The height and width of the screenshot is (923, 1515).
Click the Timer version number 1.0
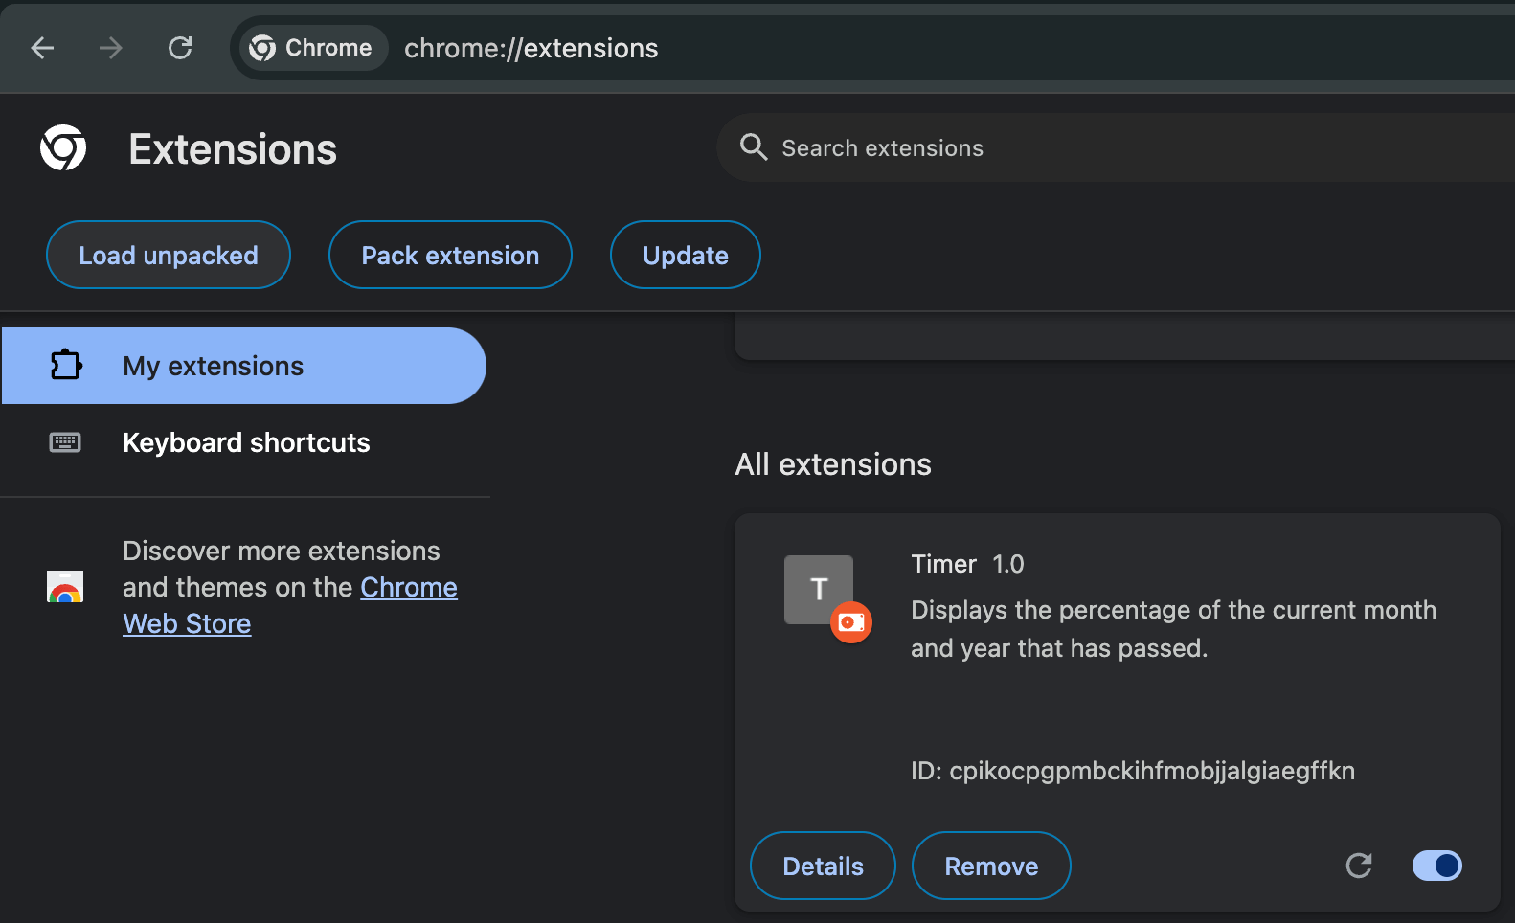[x=1008, y=564]
